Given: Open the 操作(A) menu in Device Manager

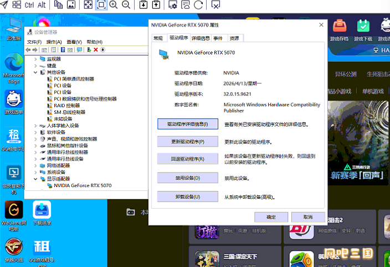Looking at the screenshot, I should pyautogui.click(x=54, y=42).
